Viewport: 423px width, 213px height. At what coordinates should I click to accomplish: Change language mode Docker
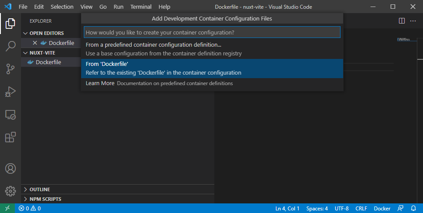coord(382,208)
